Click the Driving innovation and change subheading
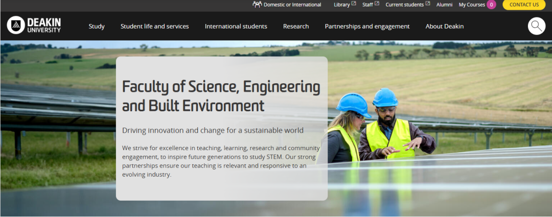This screenshot has width=552, height=217. (x=213, y=131)
